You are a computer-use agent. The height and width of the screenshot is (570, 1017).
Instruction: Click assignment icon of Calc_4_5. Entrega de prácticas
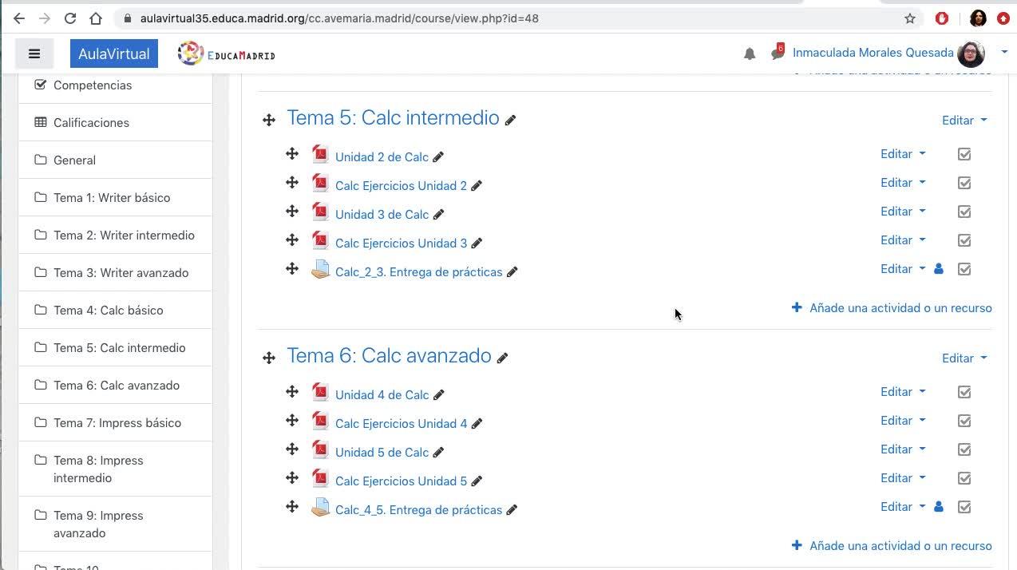pos(320,507)
